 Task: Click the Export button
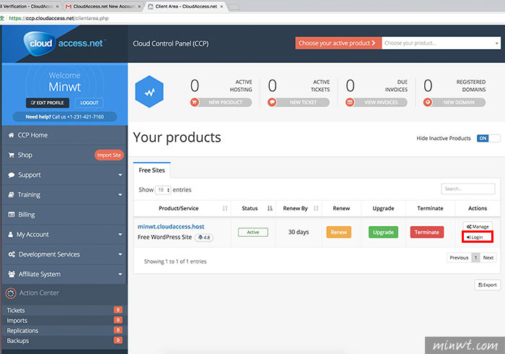(x=487, y=285)
